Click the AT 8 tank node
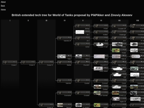144x108 pixels. pyautogui.click(x=101, y=38)
